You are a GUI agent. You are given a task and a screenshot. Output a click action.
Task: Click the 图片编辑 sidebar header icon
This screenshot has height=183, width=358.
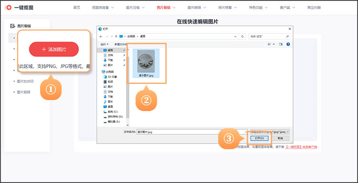pyautogui.click(x=12, y=26)
